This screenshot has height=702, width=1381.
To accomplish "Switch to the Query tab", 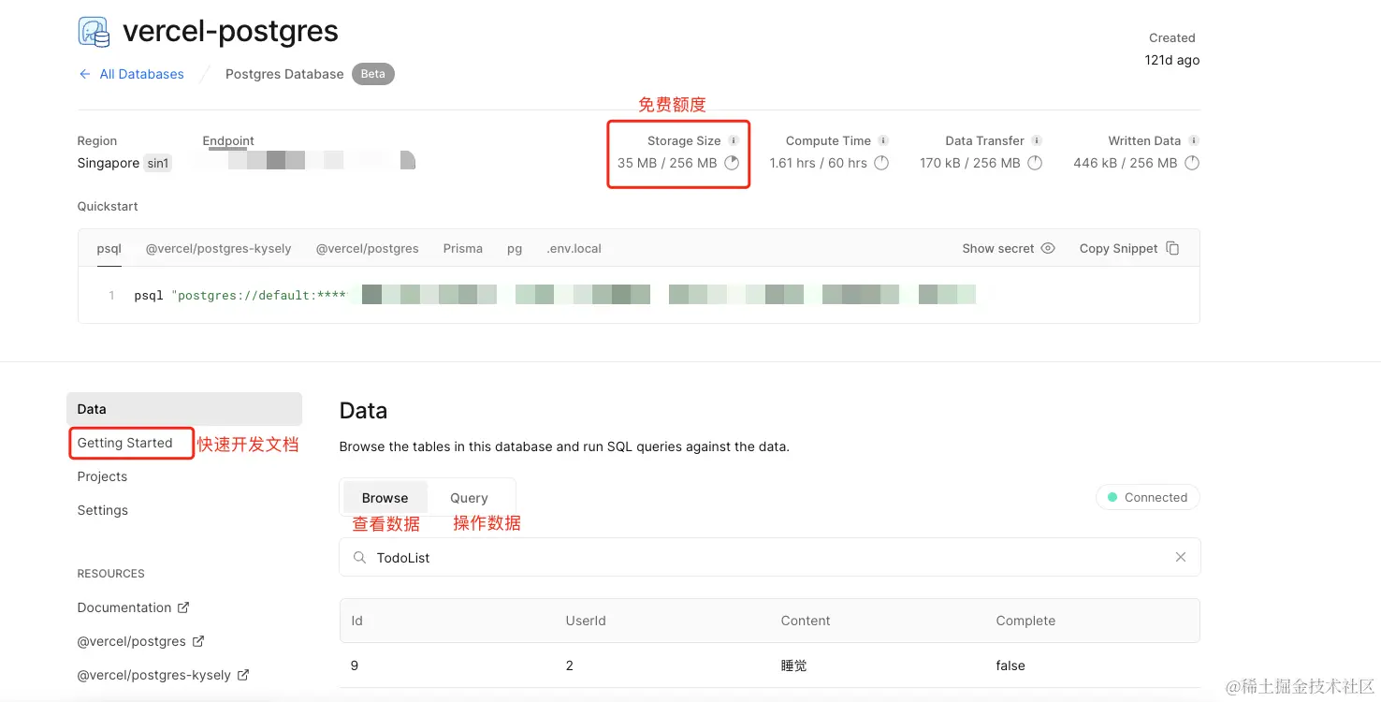I will point(469,498).
